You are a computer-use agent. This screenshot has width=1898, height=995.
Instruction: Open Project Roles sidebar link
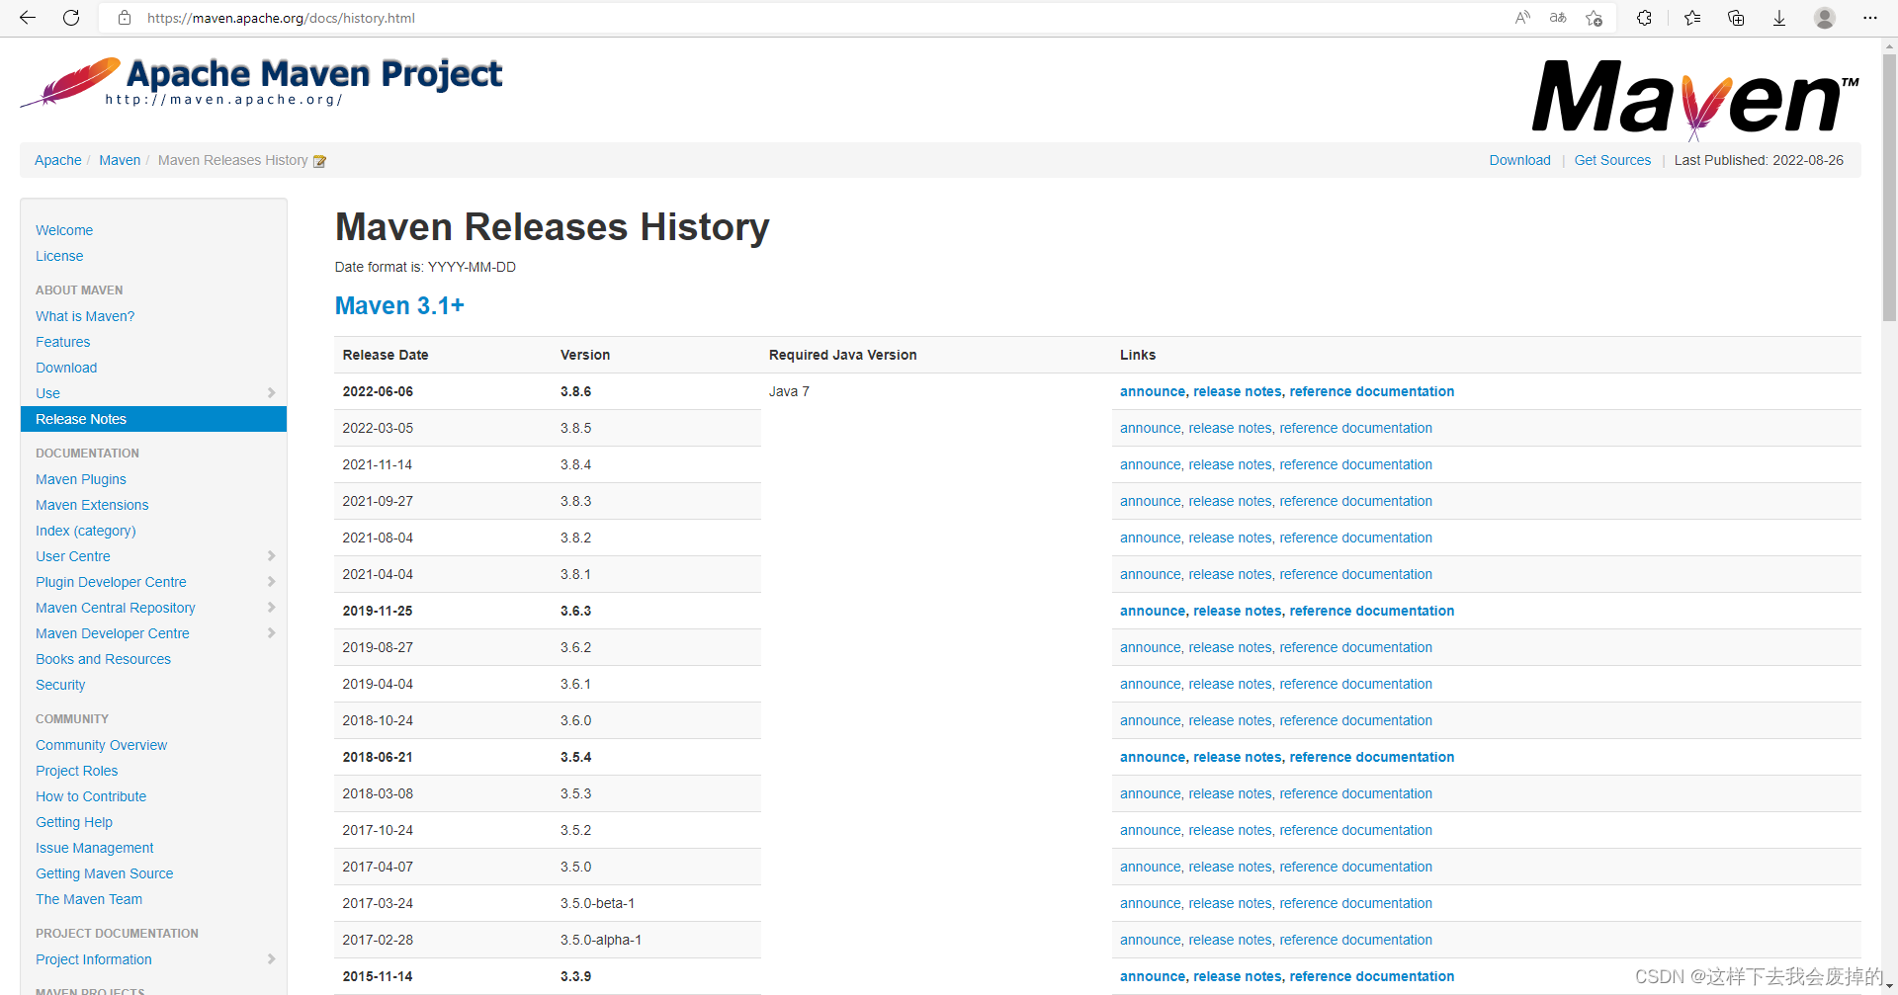click(x=76, y=771)
